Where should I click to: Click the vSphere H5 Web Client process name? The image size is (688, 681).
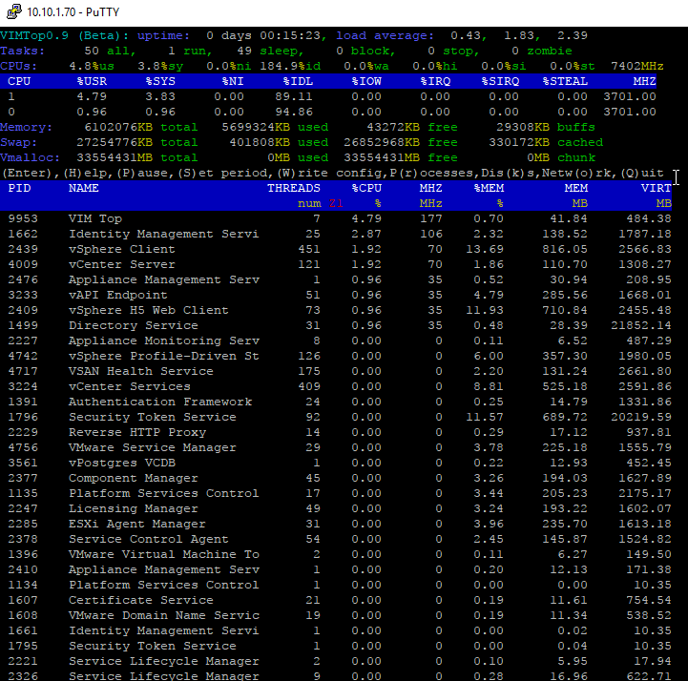pyautogui.click(x=149, y=310)
